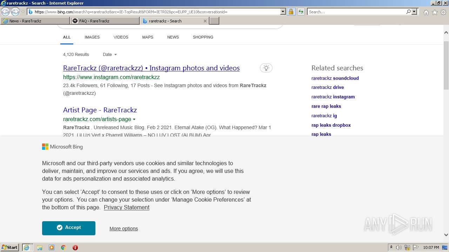Select the IMAGES search tab
The width and height of the screenshot is (449, 252).
point(92,37)
